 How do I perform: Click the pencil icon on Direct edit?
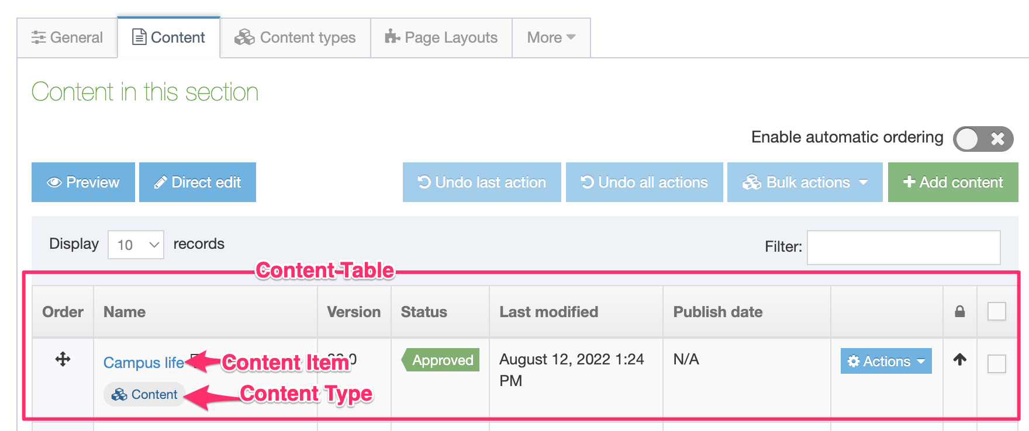(x=160, y=183)
